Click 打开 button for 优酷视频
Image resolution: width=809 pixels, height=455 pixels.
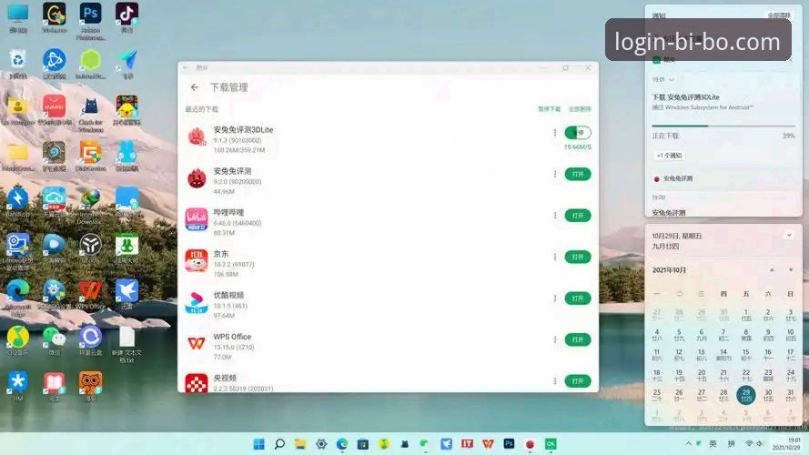click(577, 298)
